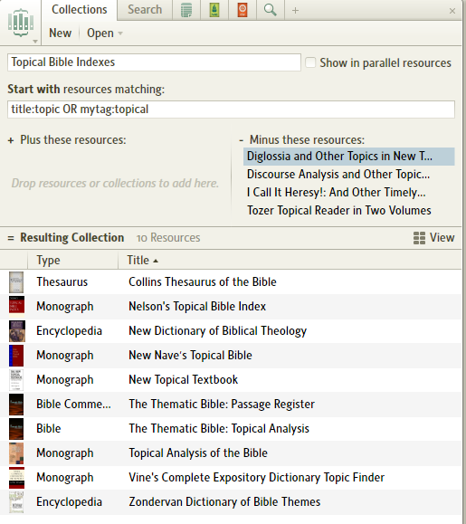Click the Bible Comme... type cell
Viewport: 466px width, 524px height.
[x=73, y=405]
